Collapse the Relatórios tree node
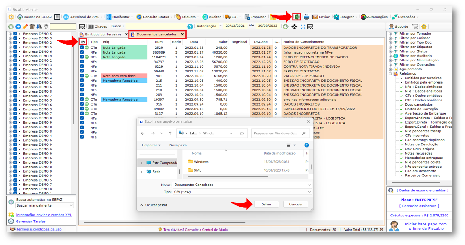Screen dimensions: 465x245 coord(390,74)
